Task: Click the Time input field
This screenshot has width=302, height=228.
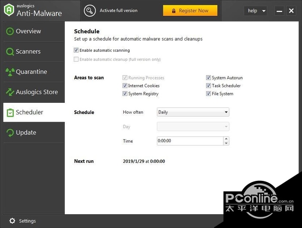Action: [190, 141]
